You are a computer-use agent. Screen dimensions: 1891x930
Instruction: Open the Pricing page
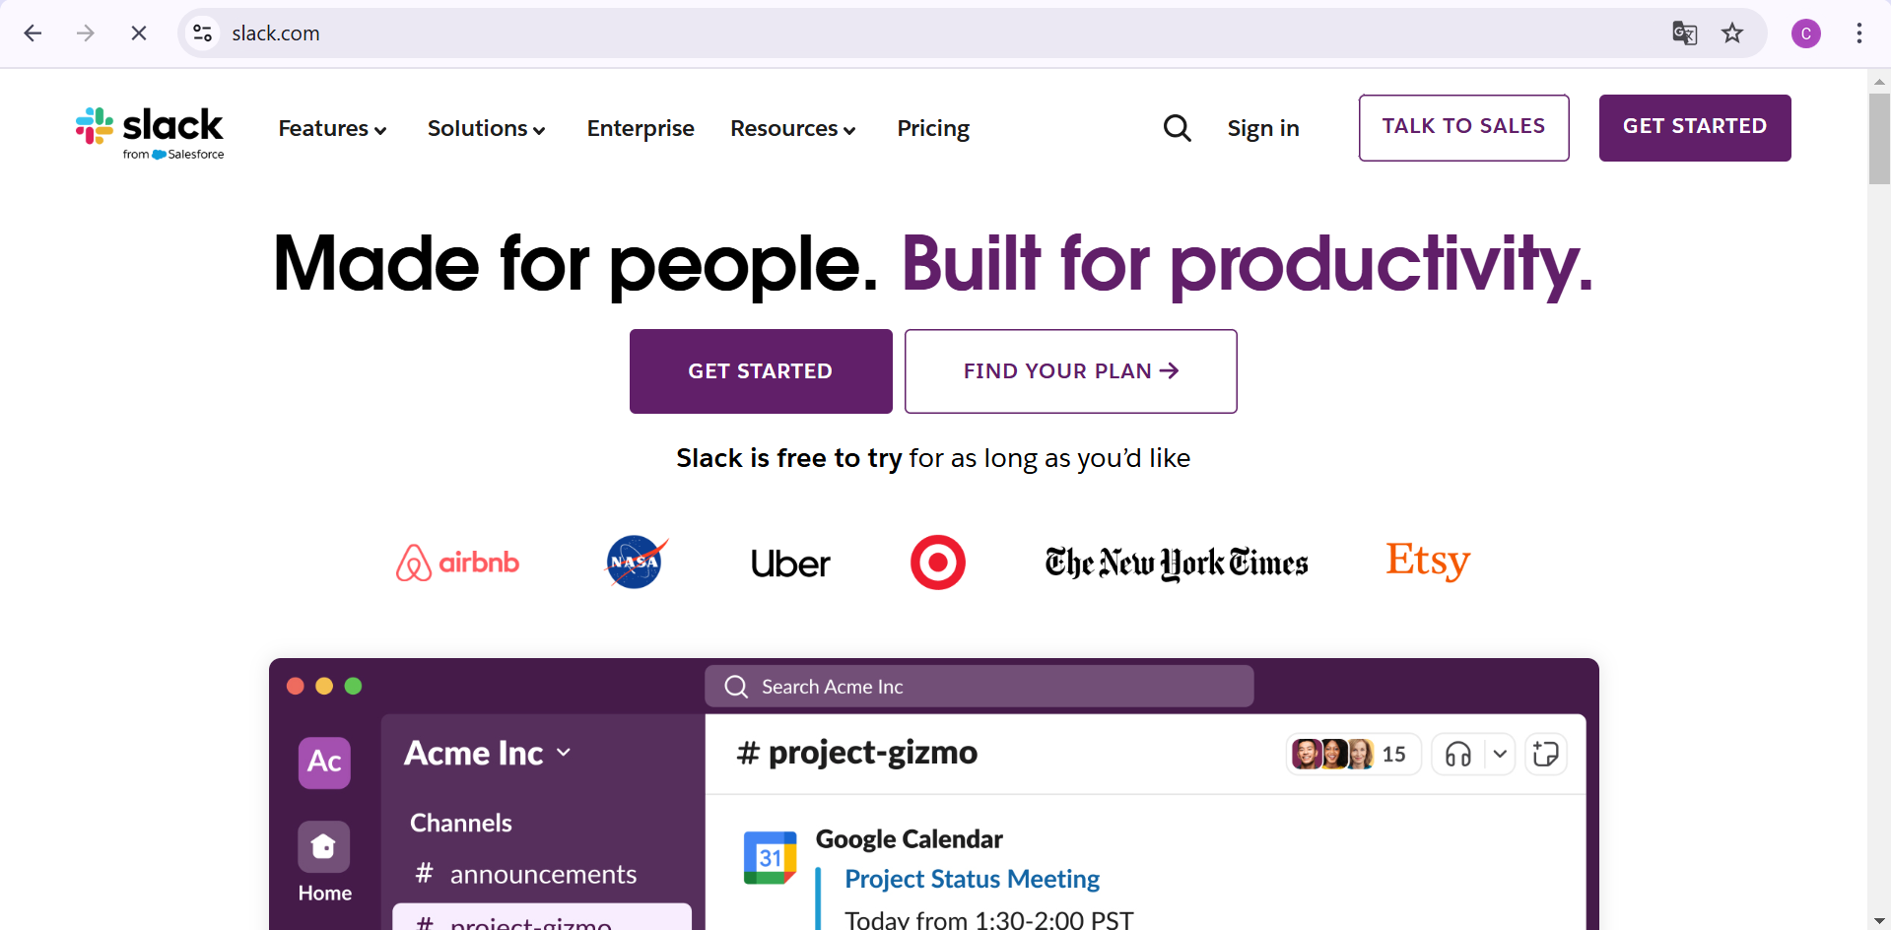click(x=933, y=128)
